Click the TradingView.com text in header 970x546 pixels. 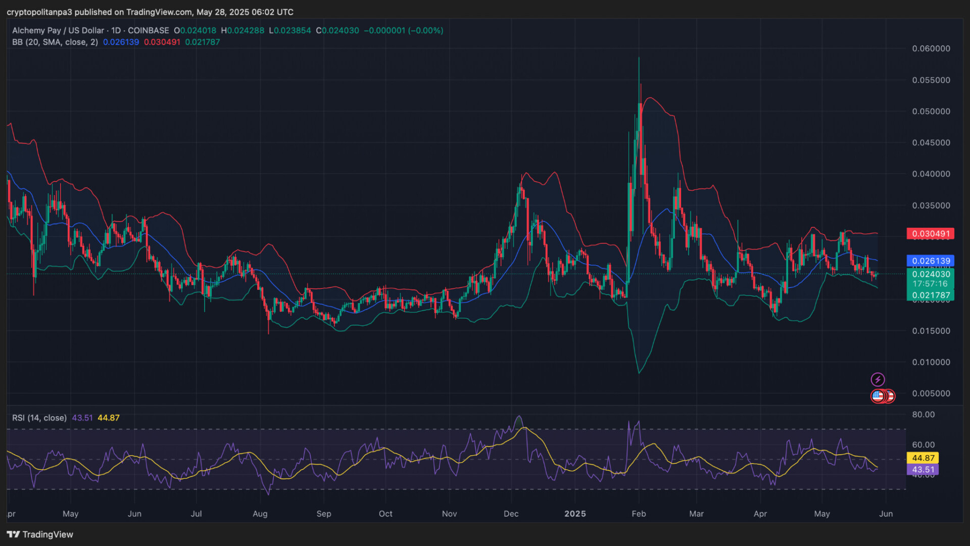pos(159,12)
